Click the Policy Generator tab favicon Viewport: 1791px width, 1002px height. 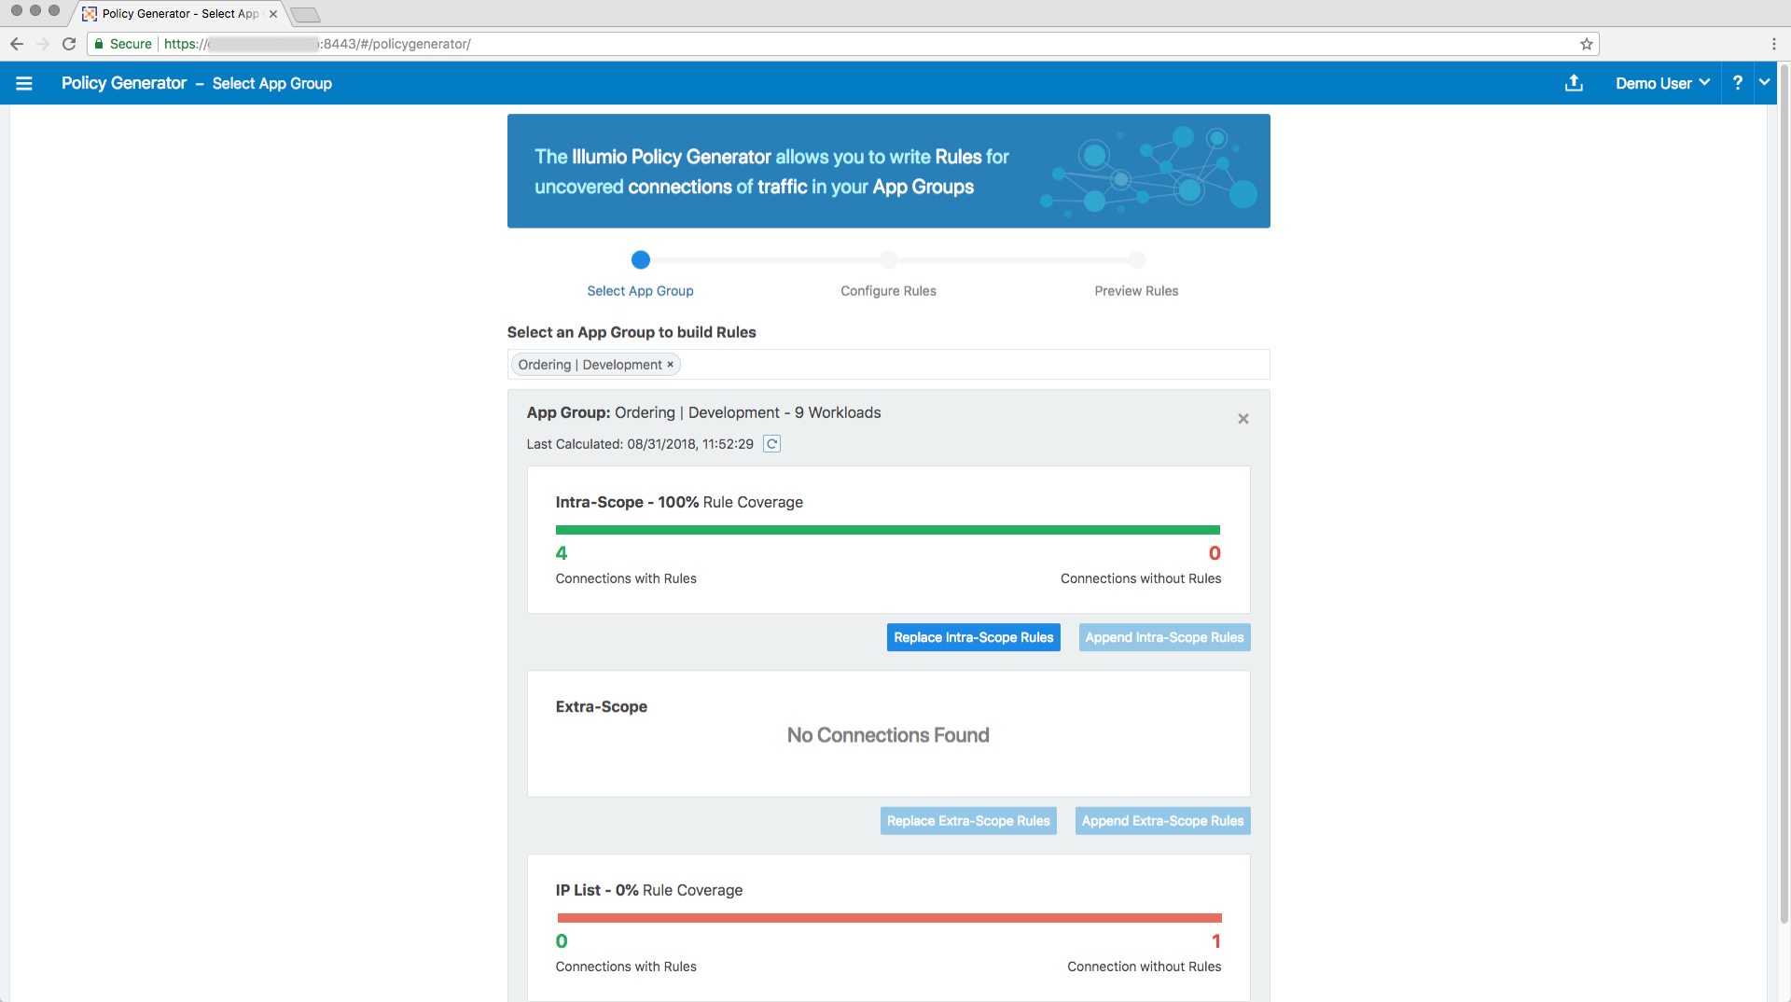(x=90, y=14)
